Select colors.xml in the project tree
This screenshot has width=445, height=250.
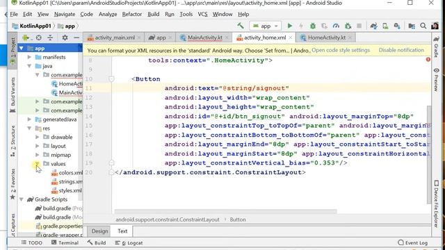67,173
